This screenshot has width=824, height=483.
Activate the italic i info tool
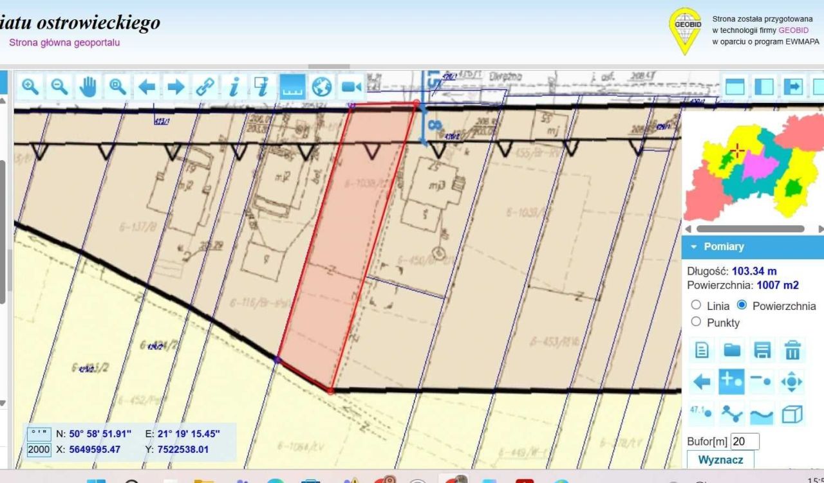click(235, 86)
